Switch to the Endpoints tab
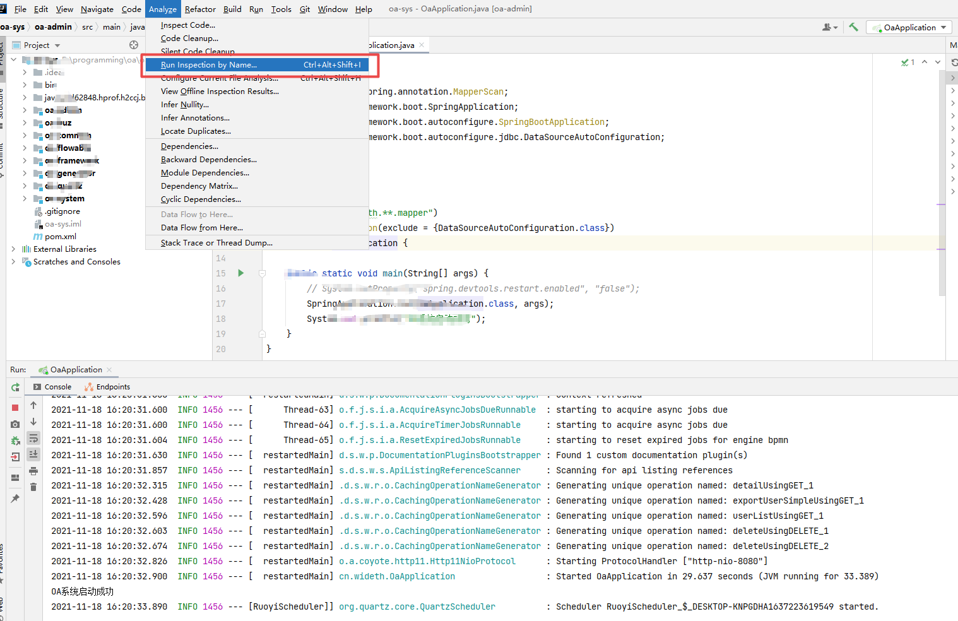 pos(107,387)
